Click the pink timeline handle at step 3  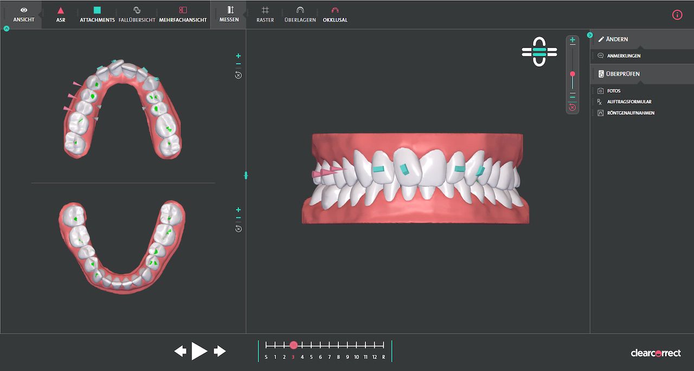pos(293,345)
